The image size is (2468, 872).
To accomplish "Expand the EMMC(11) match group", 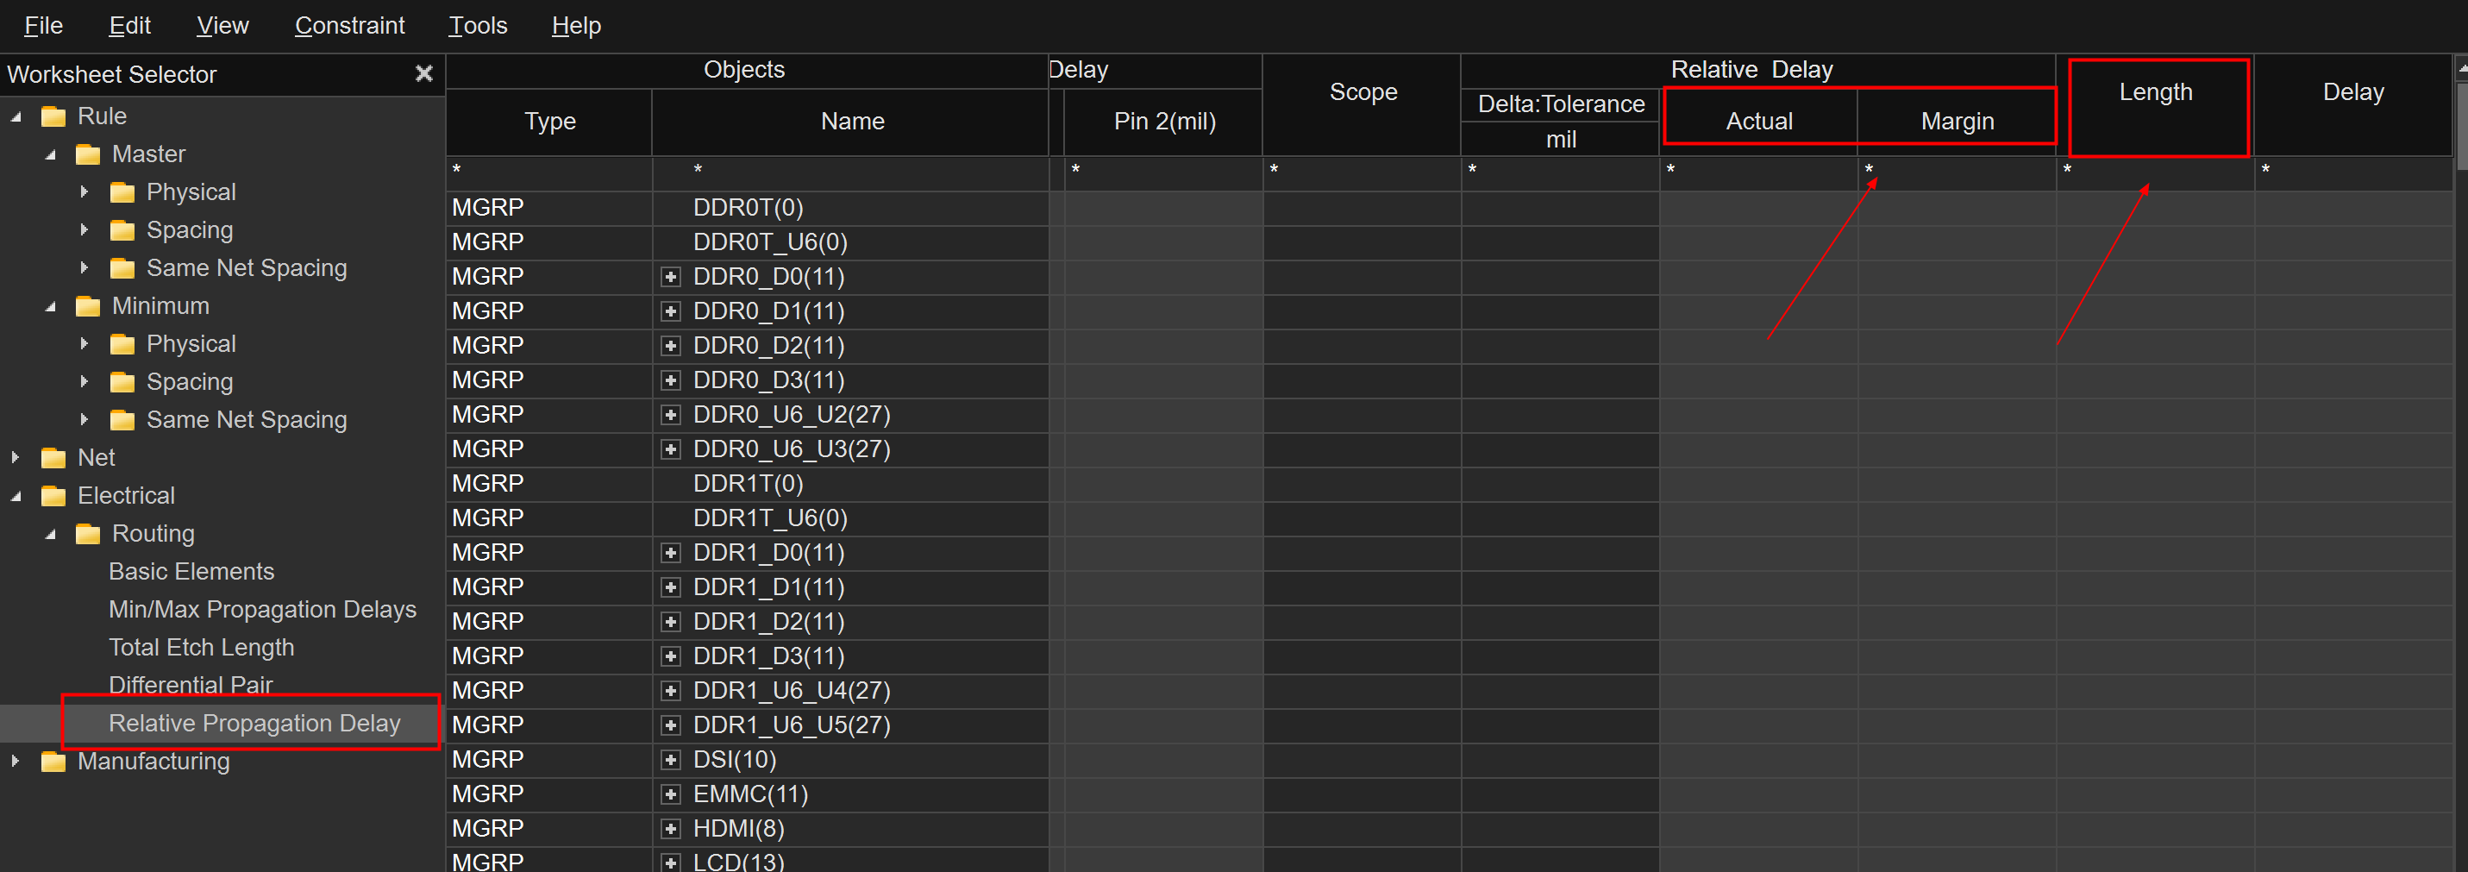I will coord(671,794).
